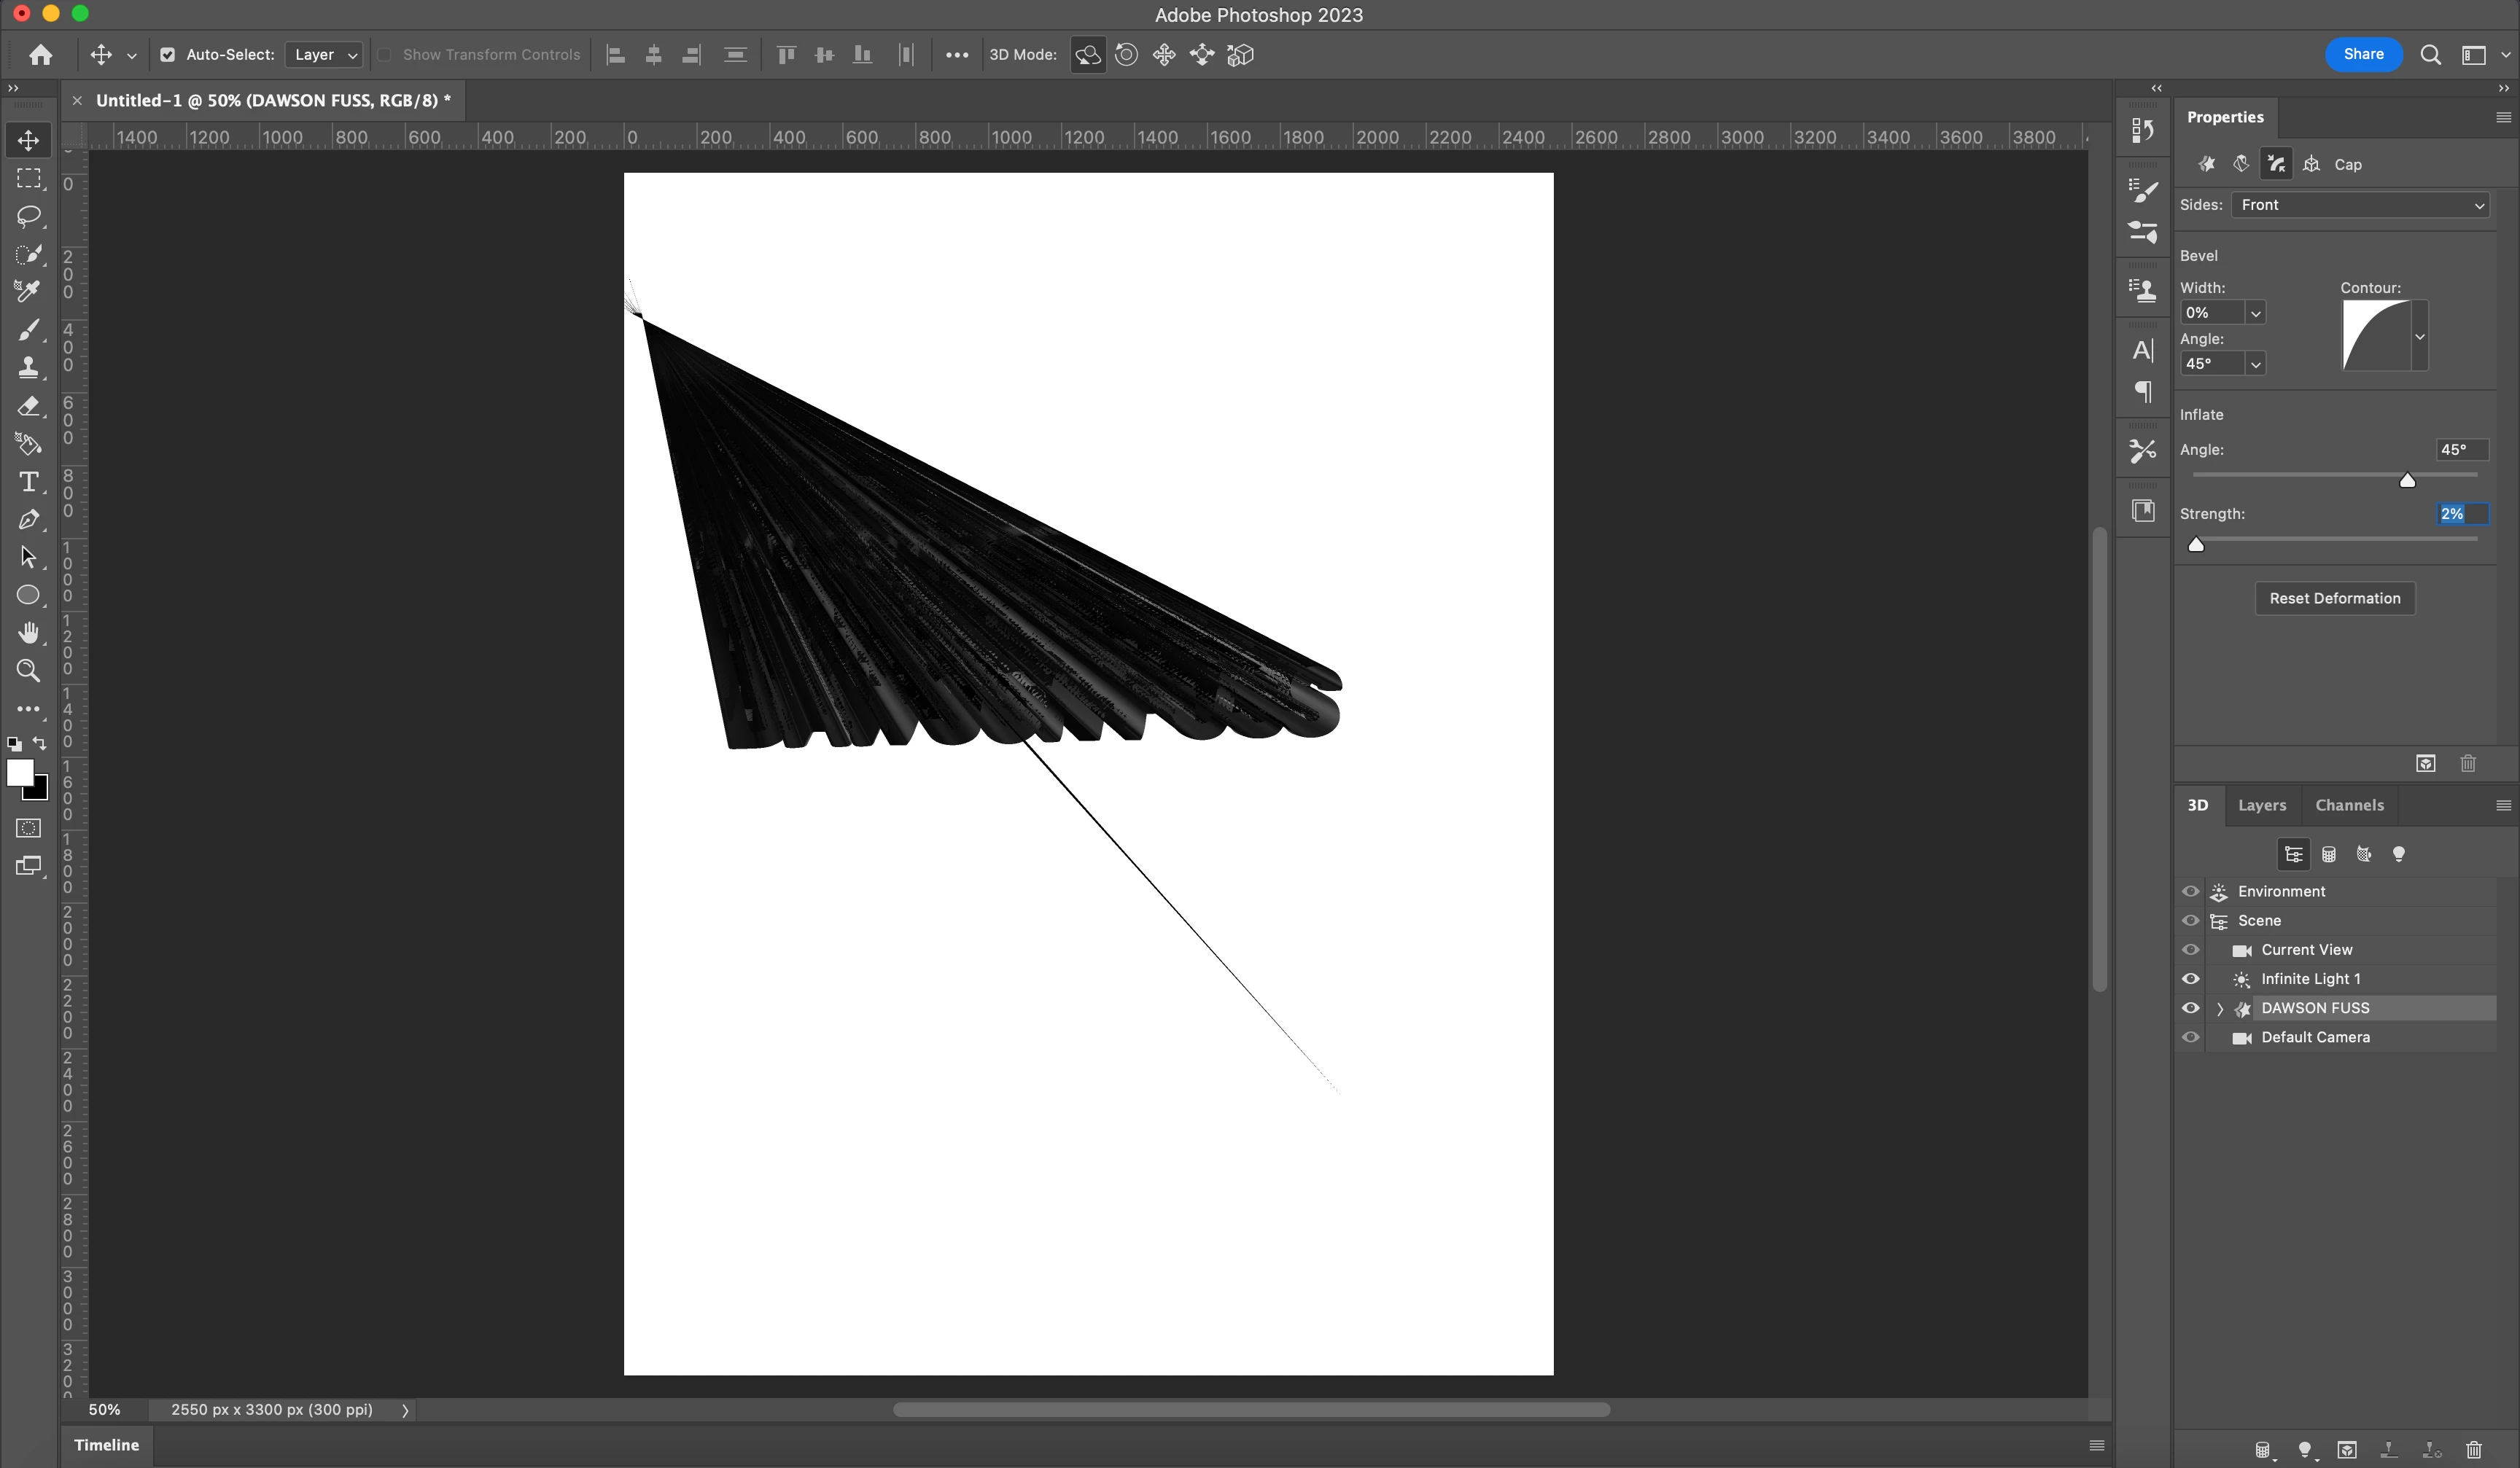Image resolution: width=2520 pixels, height=1468 pixels.
Task: Switch to the Layers tab
Action: click(x=2261, y=805)
